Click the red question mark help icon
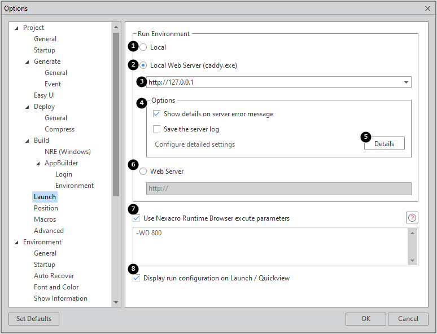Viewport: 437px width, 334px height. (x=412, y=218)
